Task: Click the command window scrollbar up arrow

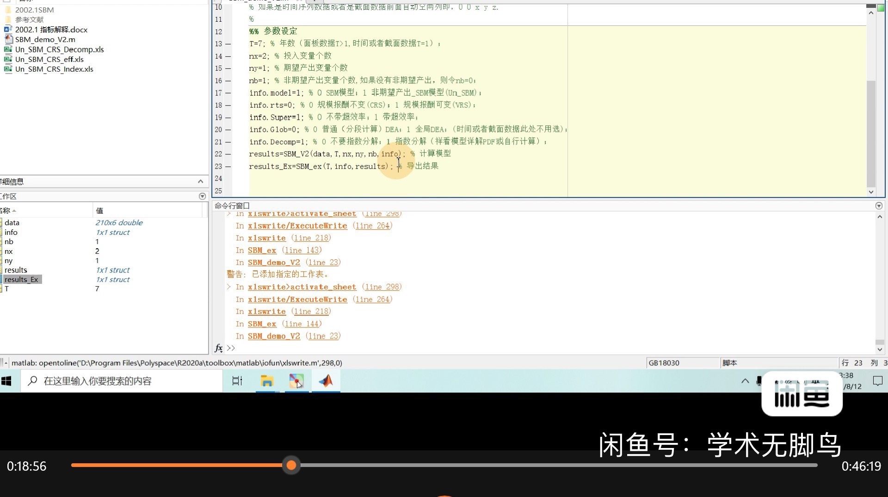Action: coord(879,216)
